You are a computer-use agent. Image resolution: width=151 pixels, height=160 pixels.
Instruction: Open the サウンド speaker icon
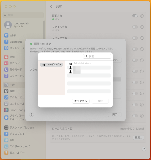pyautogui.click(x=6, y=63)
